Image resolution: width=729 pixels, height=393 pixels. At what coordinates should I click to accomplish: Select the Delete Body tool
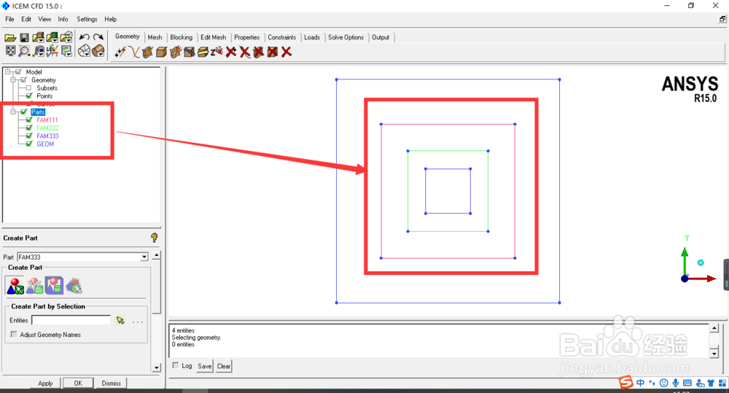273,52
